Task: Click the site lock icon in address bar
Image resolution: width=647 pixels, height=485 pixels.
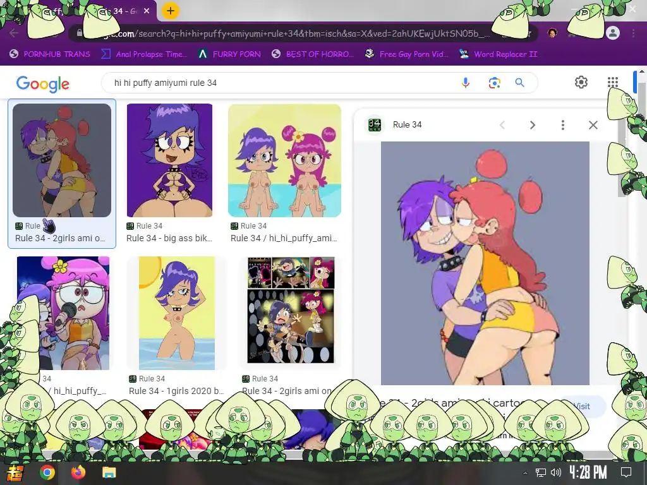Action: 79,33
